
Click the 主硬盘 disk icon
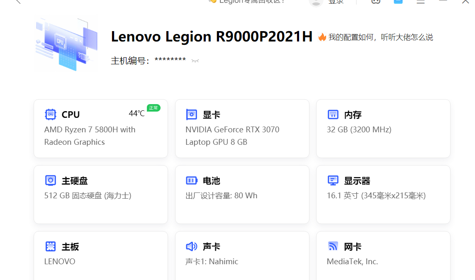[51, 180]
